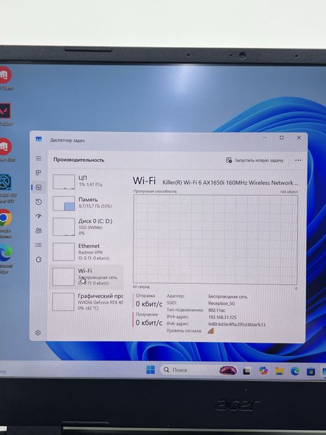Image resolution: width=326 pixels, height=435 pixels.
Task: Select the Performance page icon in sidebar
Action: [x=38, y=187]
